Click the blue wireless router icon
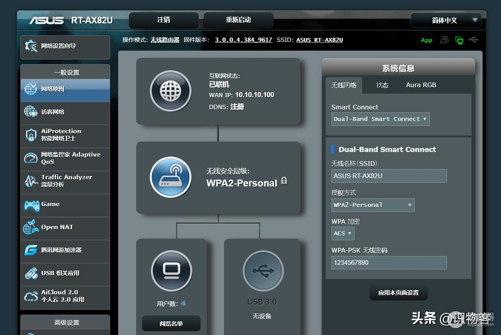501x335 pixels. point(170,177)
